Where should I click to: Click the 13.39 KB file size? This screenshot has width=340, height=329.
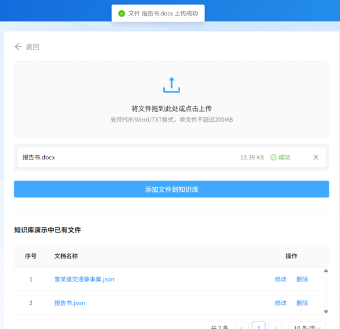point(252,157)
